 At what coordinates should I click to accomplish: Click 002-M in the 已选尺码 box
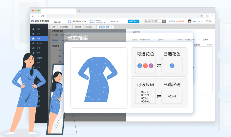pyautogui.click(x=172, y=96)
